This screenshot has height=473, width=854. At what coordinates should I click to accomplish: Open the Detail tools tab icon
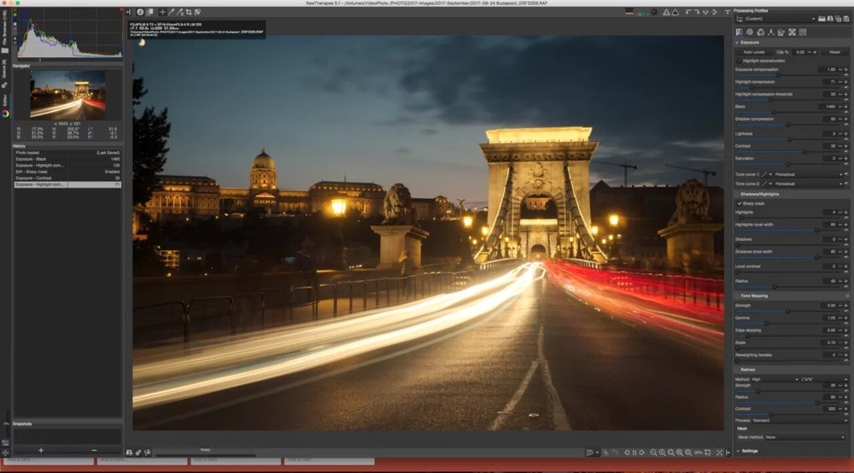tap(750, 32)
